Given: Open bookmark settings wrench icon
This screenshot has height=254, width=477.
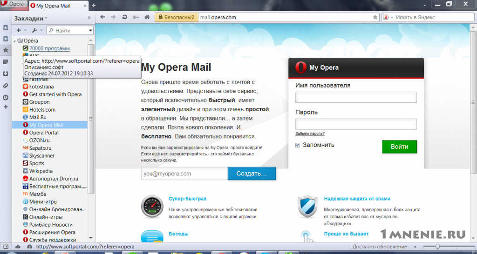Looking at the screenshot, I should point(34,30).
